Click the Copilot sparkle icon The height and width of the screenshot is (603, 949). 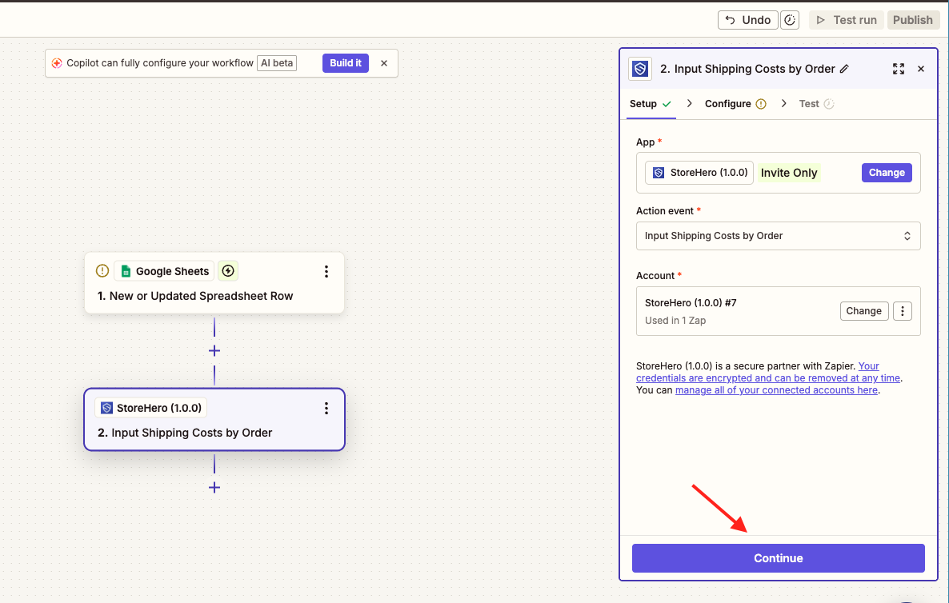tap(57, 63)
